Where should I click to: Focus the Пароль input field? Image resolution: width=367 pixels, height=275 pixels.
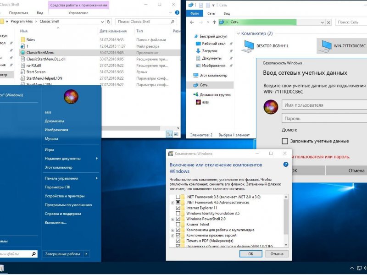click(324, 118)
